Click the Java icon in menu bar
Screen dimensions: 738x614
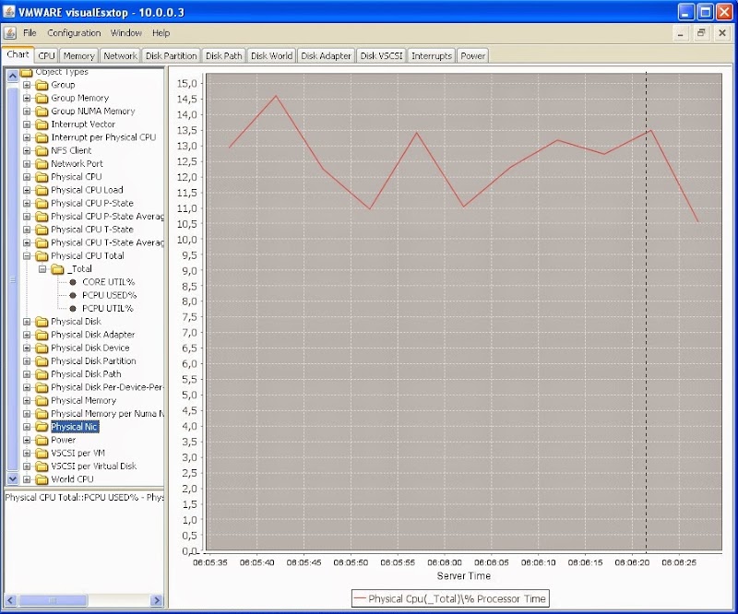tap(10, 33)
